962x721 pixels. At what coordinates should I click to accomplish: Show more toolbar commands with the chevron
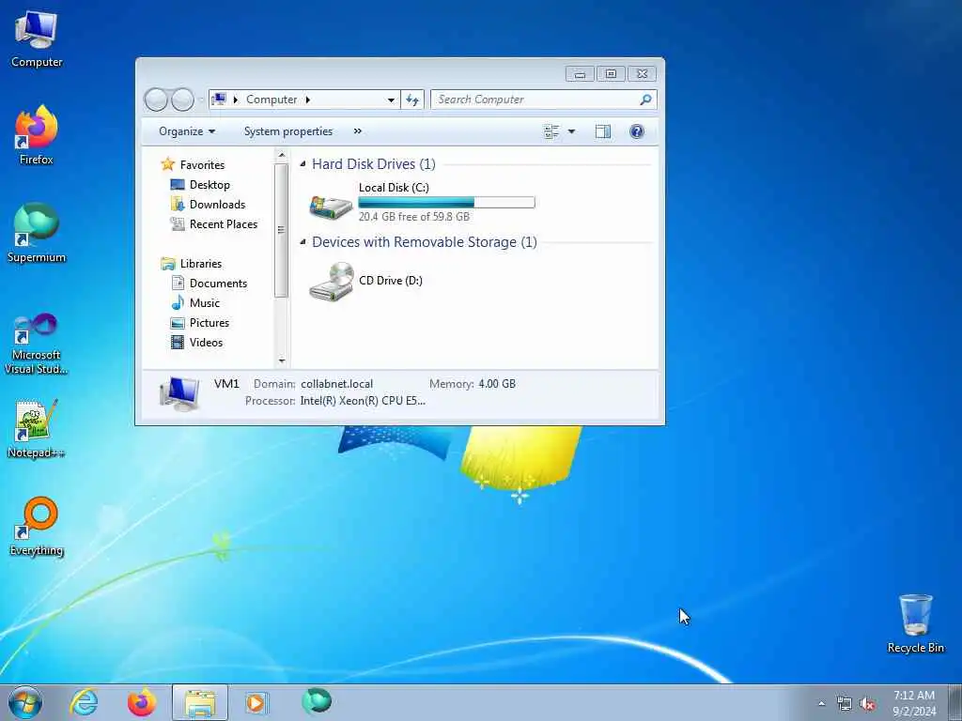pyautogui.click(x=358, y=131)
